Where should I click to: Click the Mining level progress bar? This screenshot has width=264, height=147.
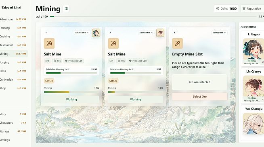coord(153,16)
